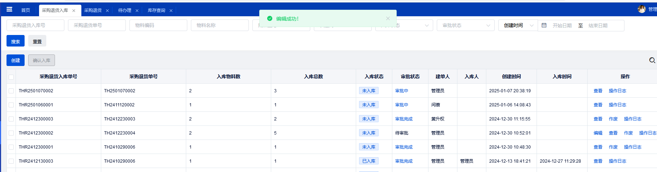
Task: Check the row THR2501060001 checkbox
Action: tap(11, 105)
